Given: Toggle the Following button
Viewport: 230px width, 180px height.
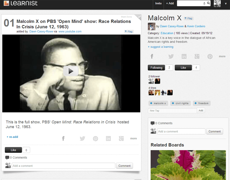Looking at the screenshot, I should pyautogui.click(x=156, y=68).
